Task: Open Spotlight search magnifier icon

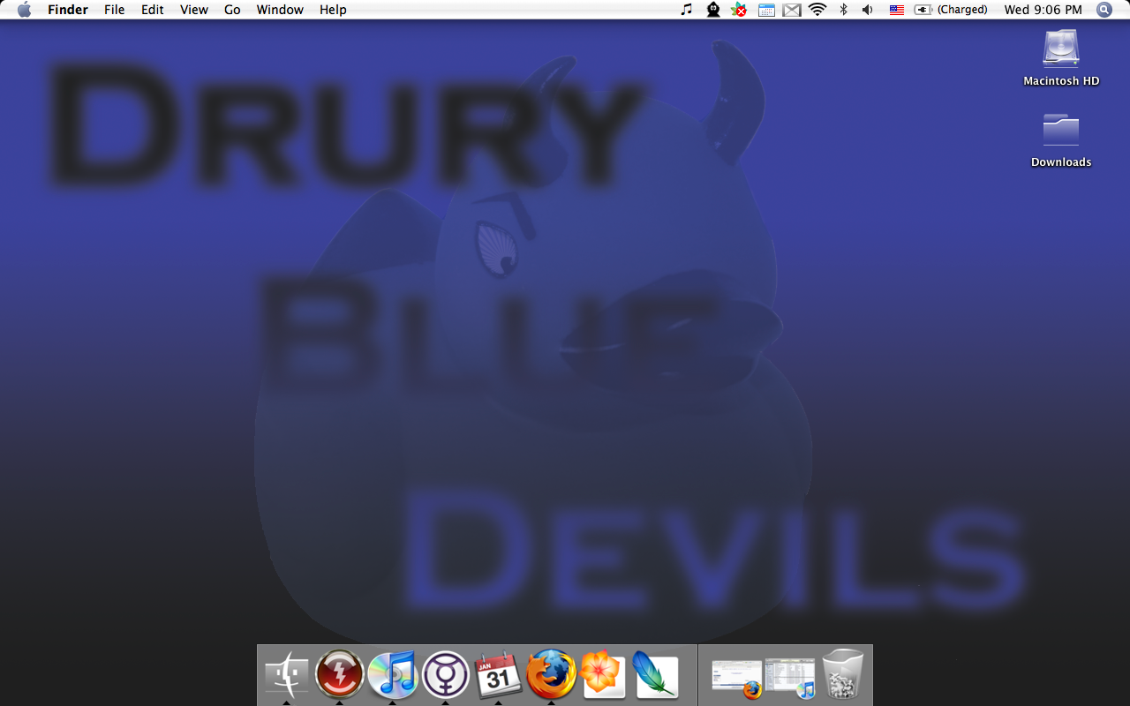Action: pos(1104,10)
